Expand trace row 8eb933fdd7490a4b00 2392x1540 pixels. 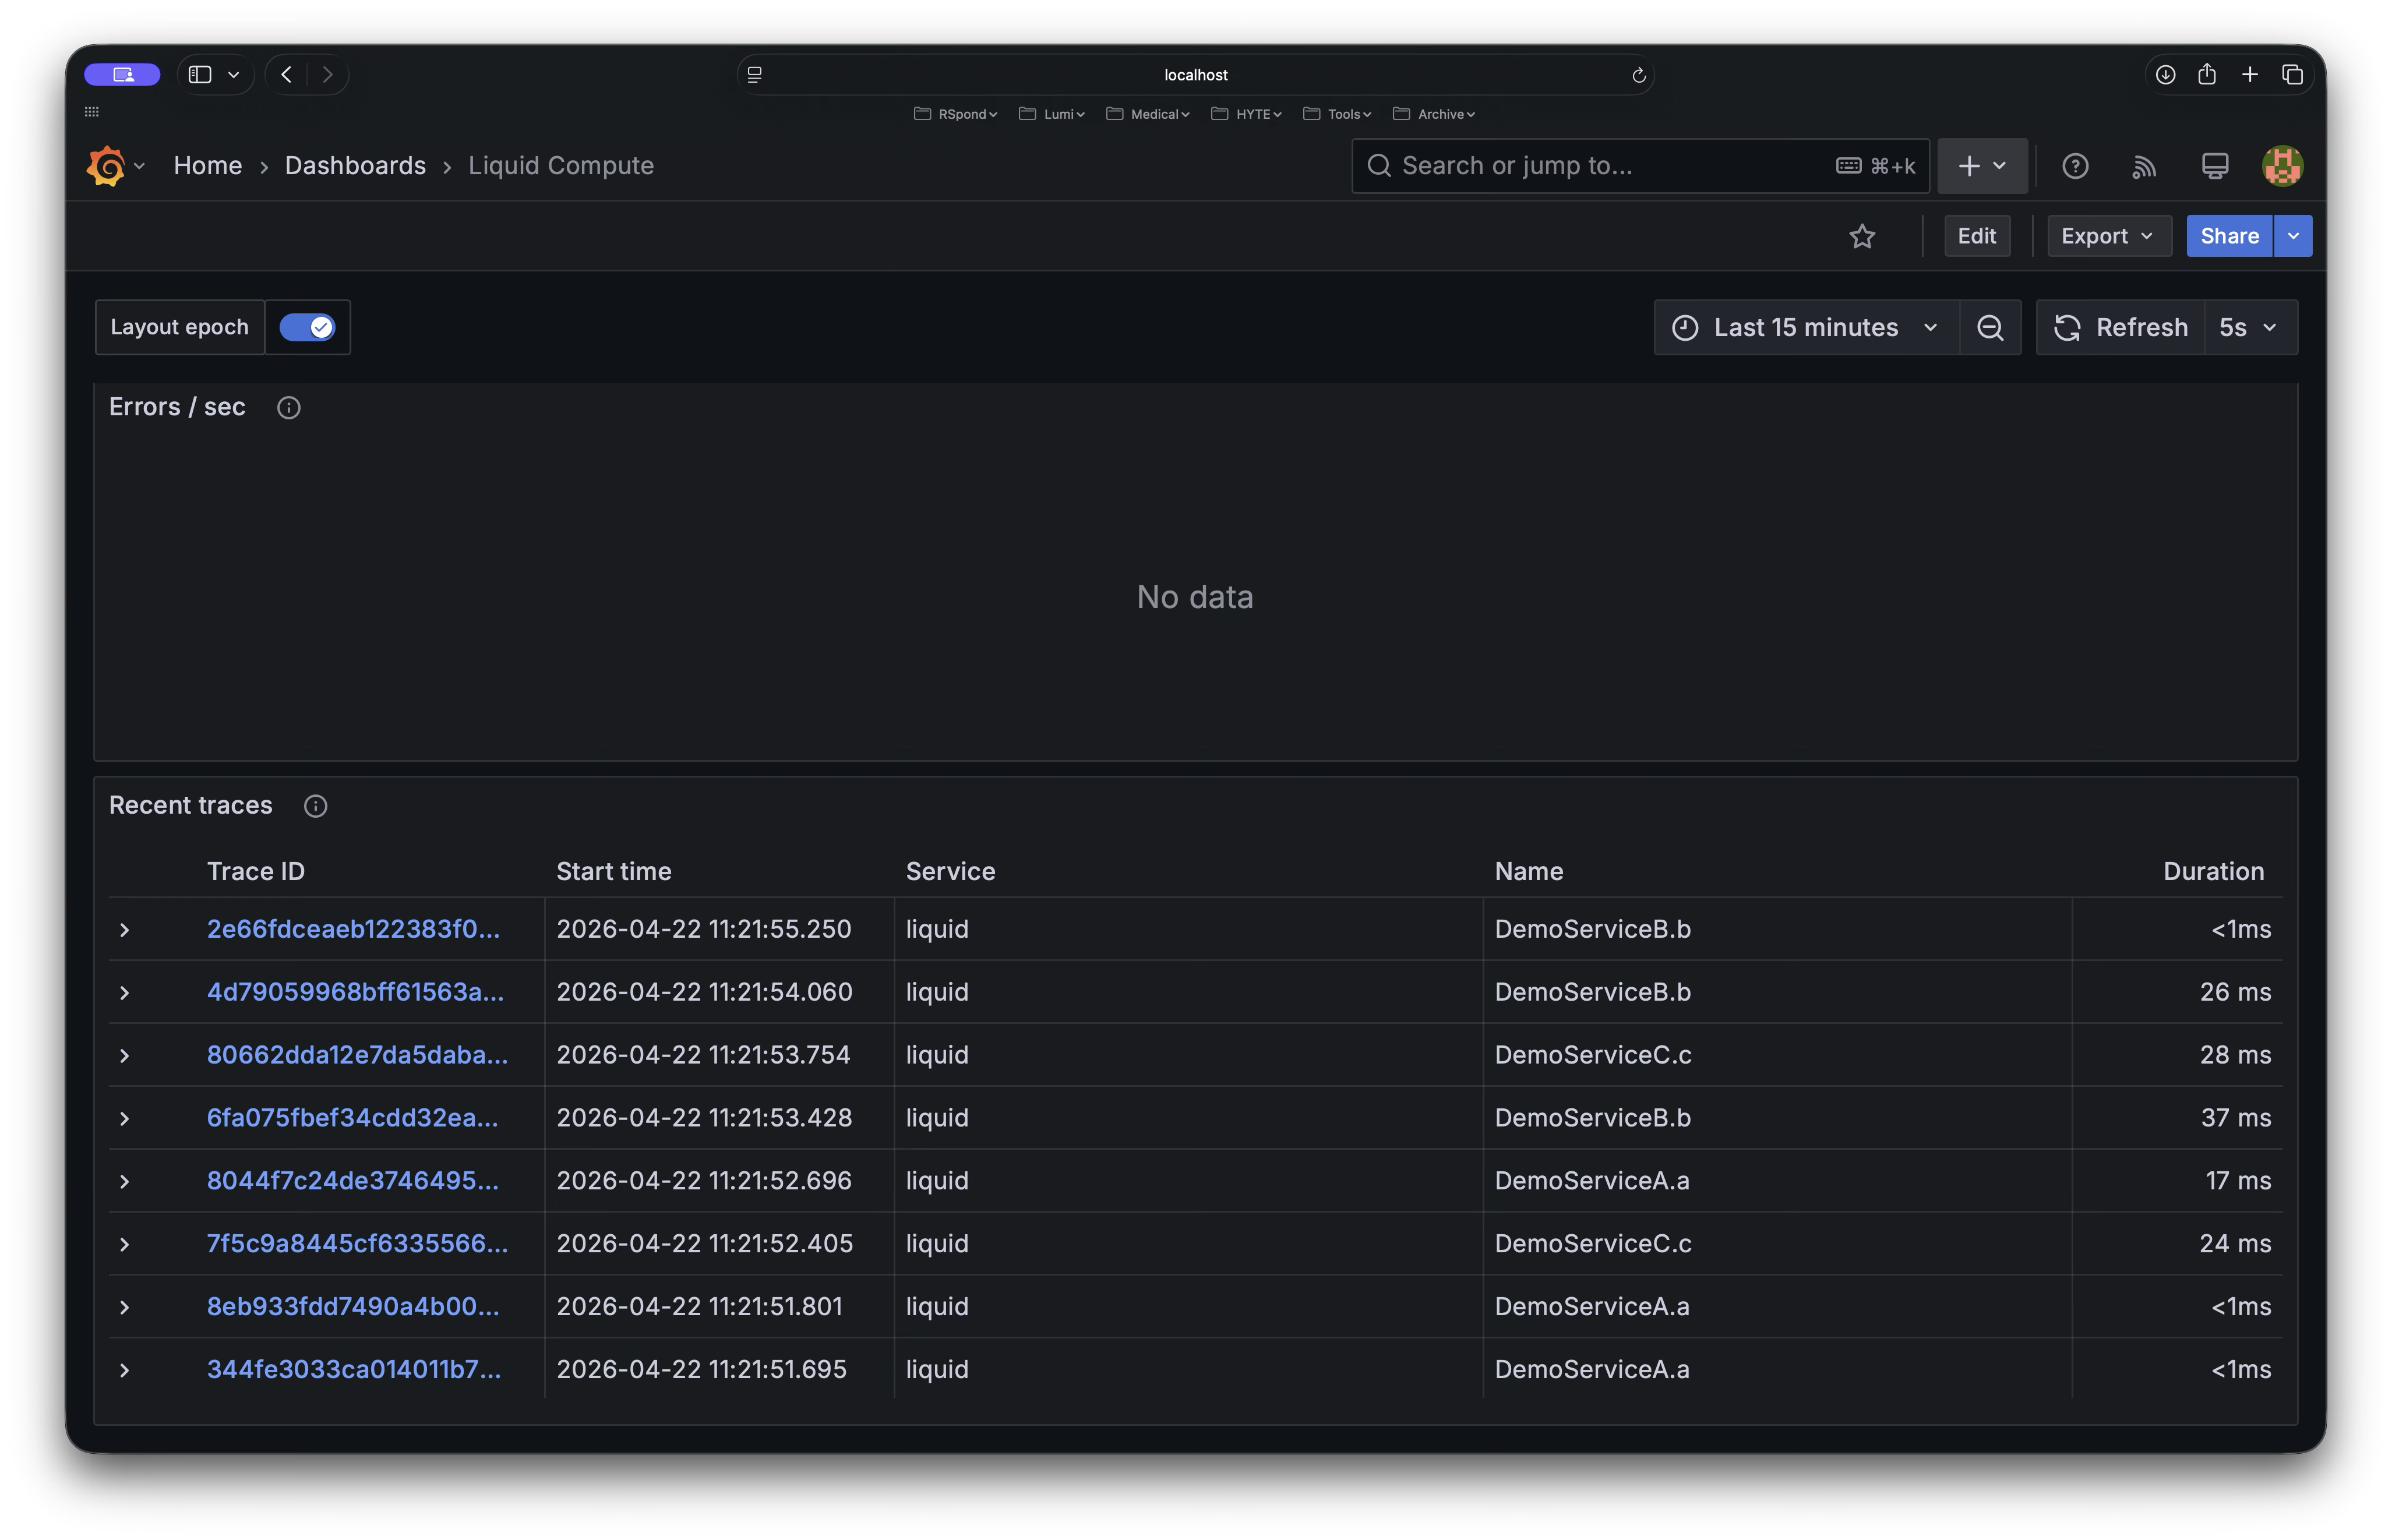pyautogui.click(x=124, y=1308)
